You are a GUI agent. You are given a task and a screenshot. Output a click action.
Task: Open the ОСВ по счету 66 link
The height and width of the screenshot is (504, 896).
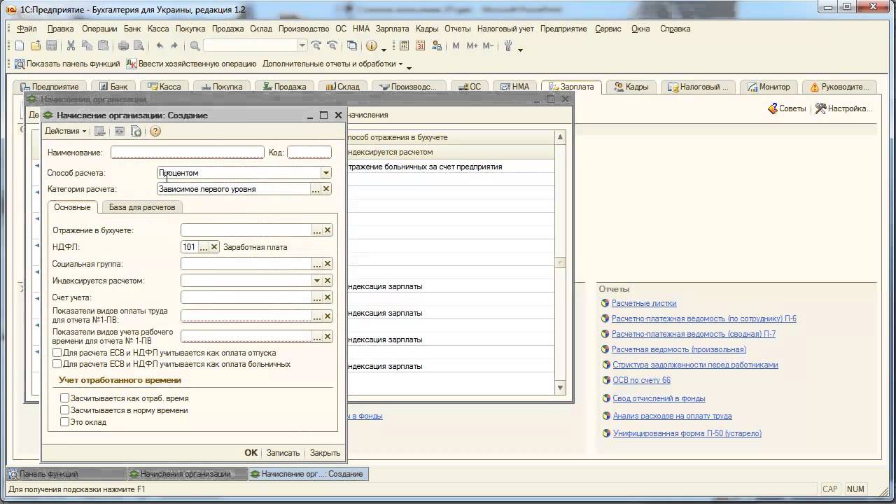click(641, 380)
